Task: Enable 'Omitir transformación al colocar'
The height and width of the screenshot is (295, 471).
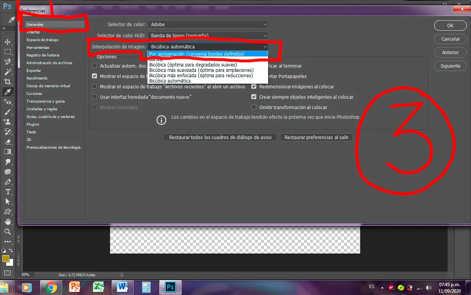Action: tap(254, 107)
